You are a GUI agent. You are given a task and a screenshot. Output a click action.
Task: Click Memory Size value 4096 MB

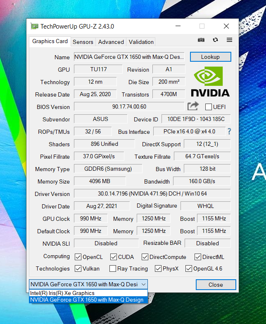100,181
